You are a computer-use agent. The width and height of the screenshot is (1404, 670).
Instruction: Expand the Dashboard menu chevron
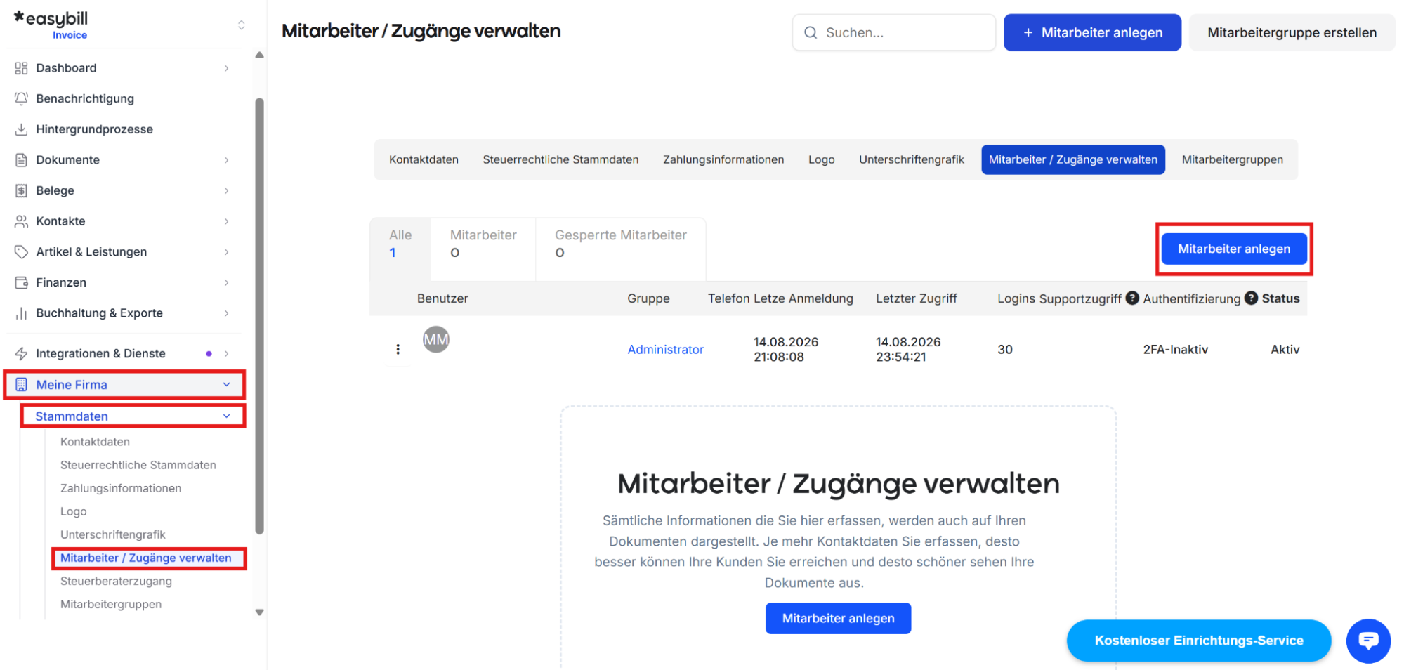click(226, 68)
